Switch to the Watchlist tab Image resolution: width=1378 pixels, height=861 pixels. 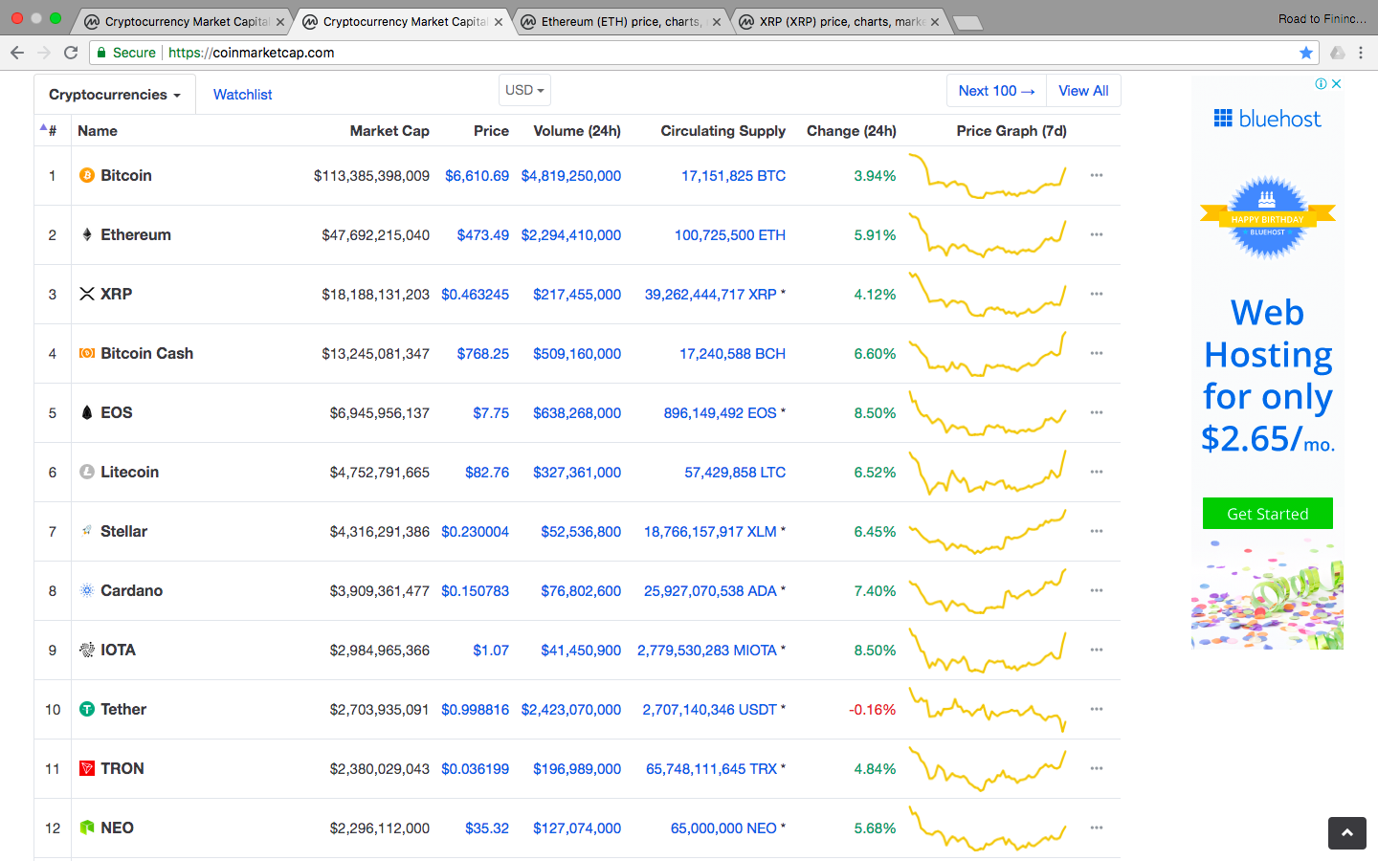click(x=243, y=95)
